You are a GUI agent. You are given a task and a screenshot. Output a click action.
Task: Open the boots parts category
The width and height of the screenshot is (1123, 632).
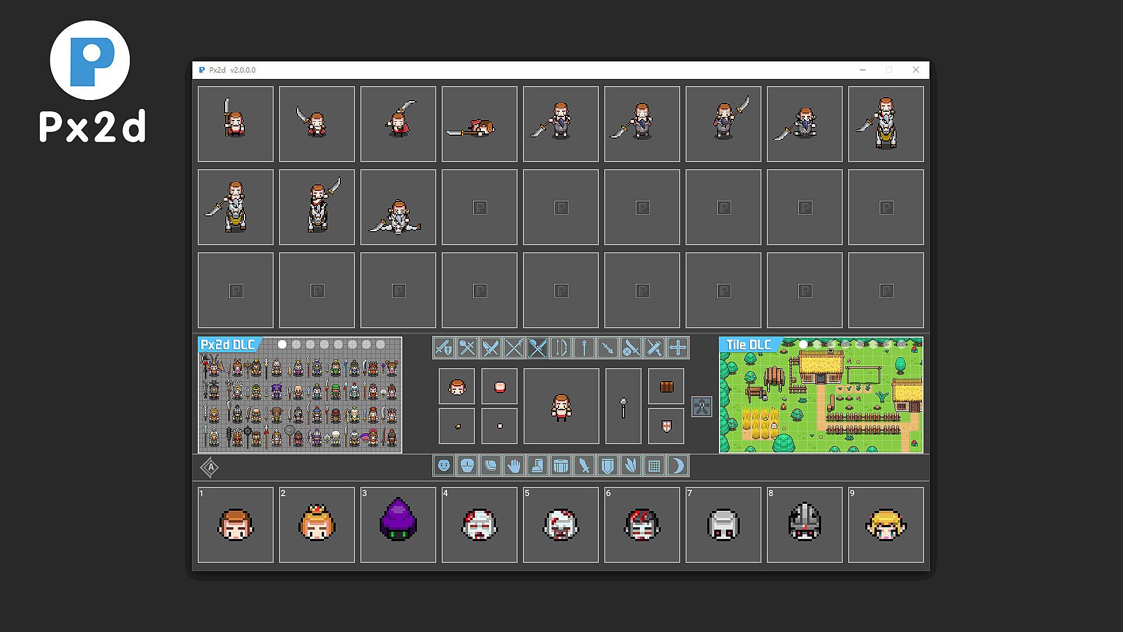[537, 466]
